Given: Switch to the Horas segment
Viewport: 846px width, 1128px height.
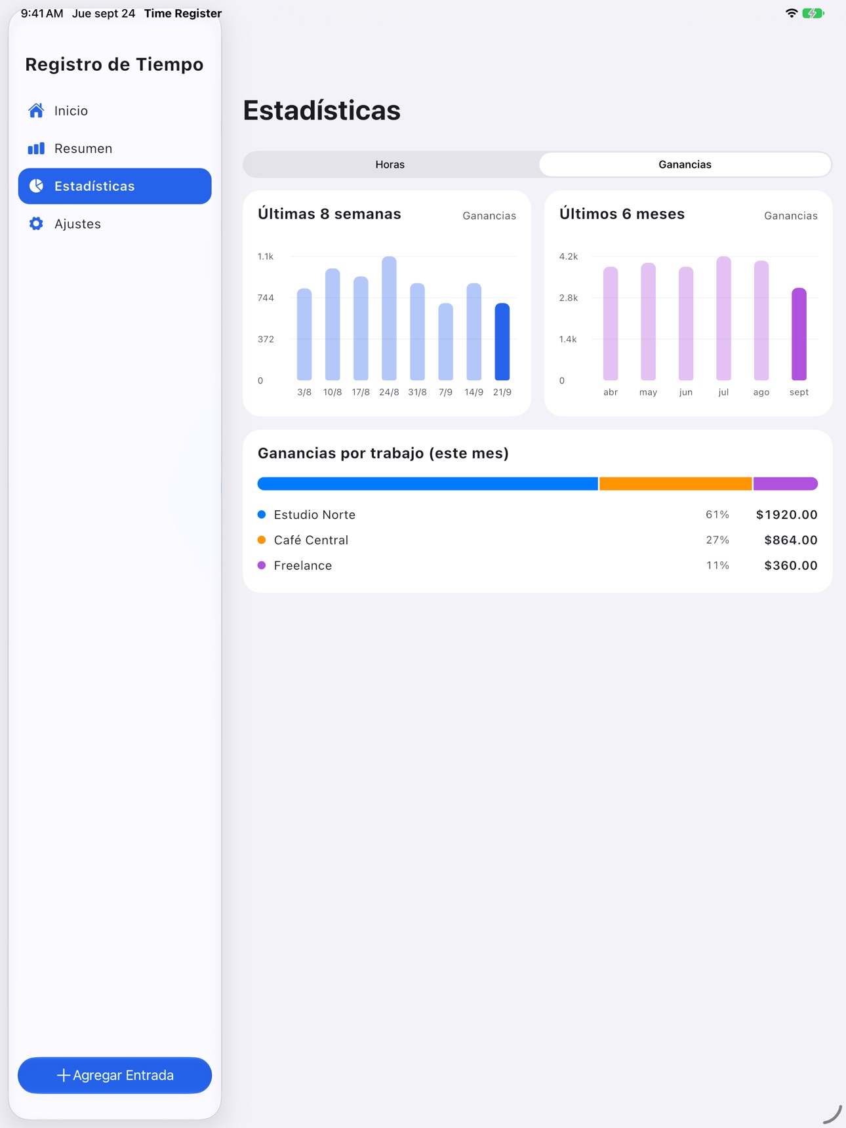Looking at the screenshot, I should [x=390, y=165].
